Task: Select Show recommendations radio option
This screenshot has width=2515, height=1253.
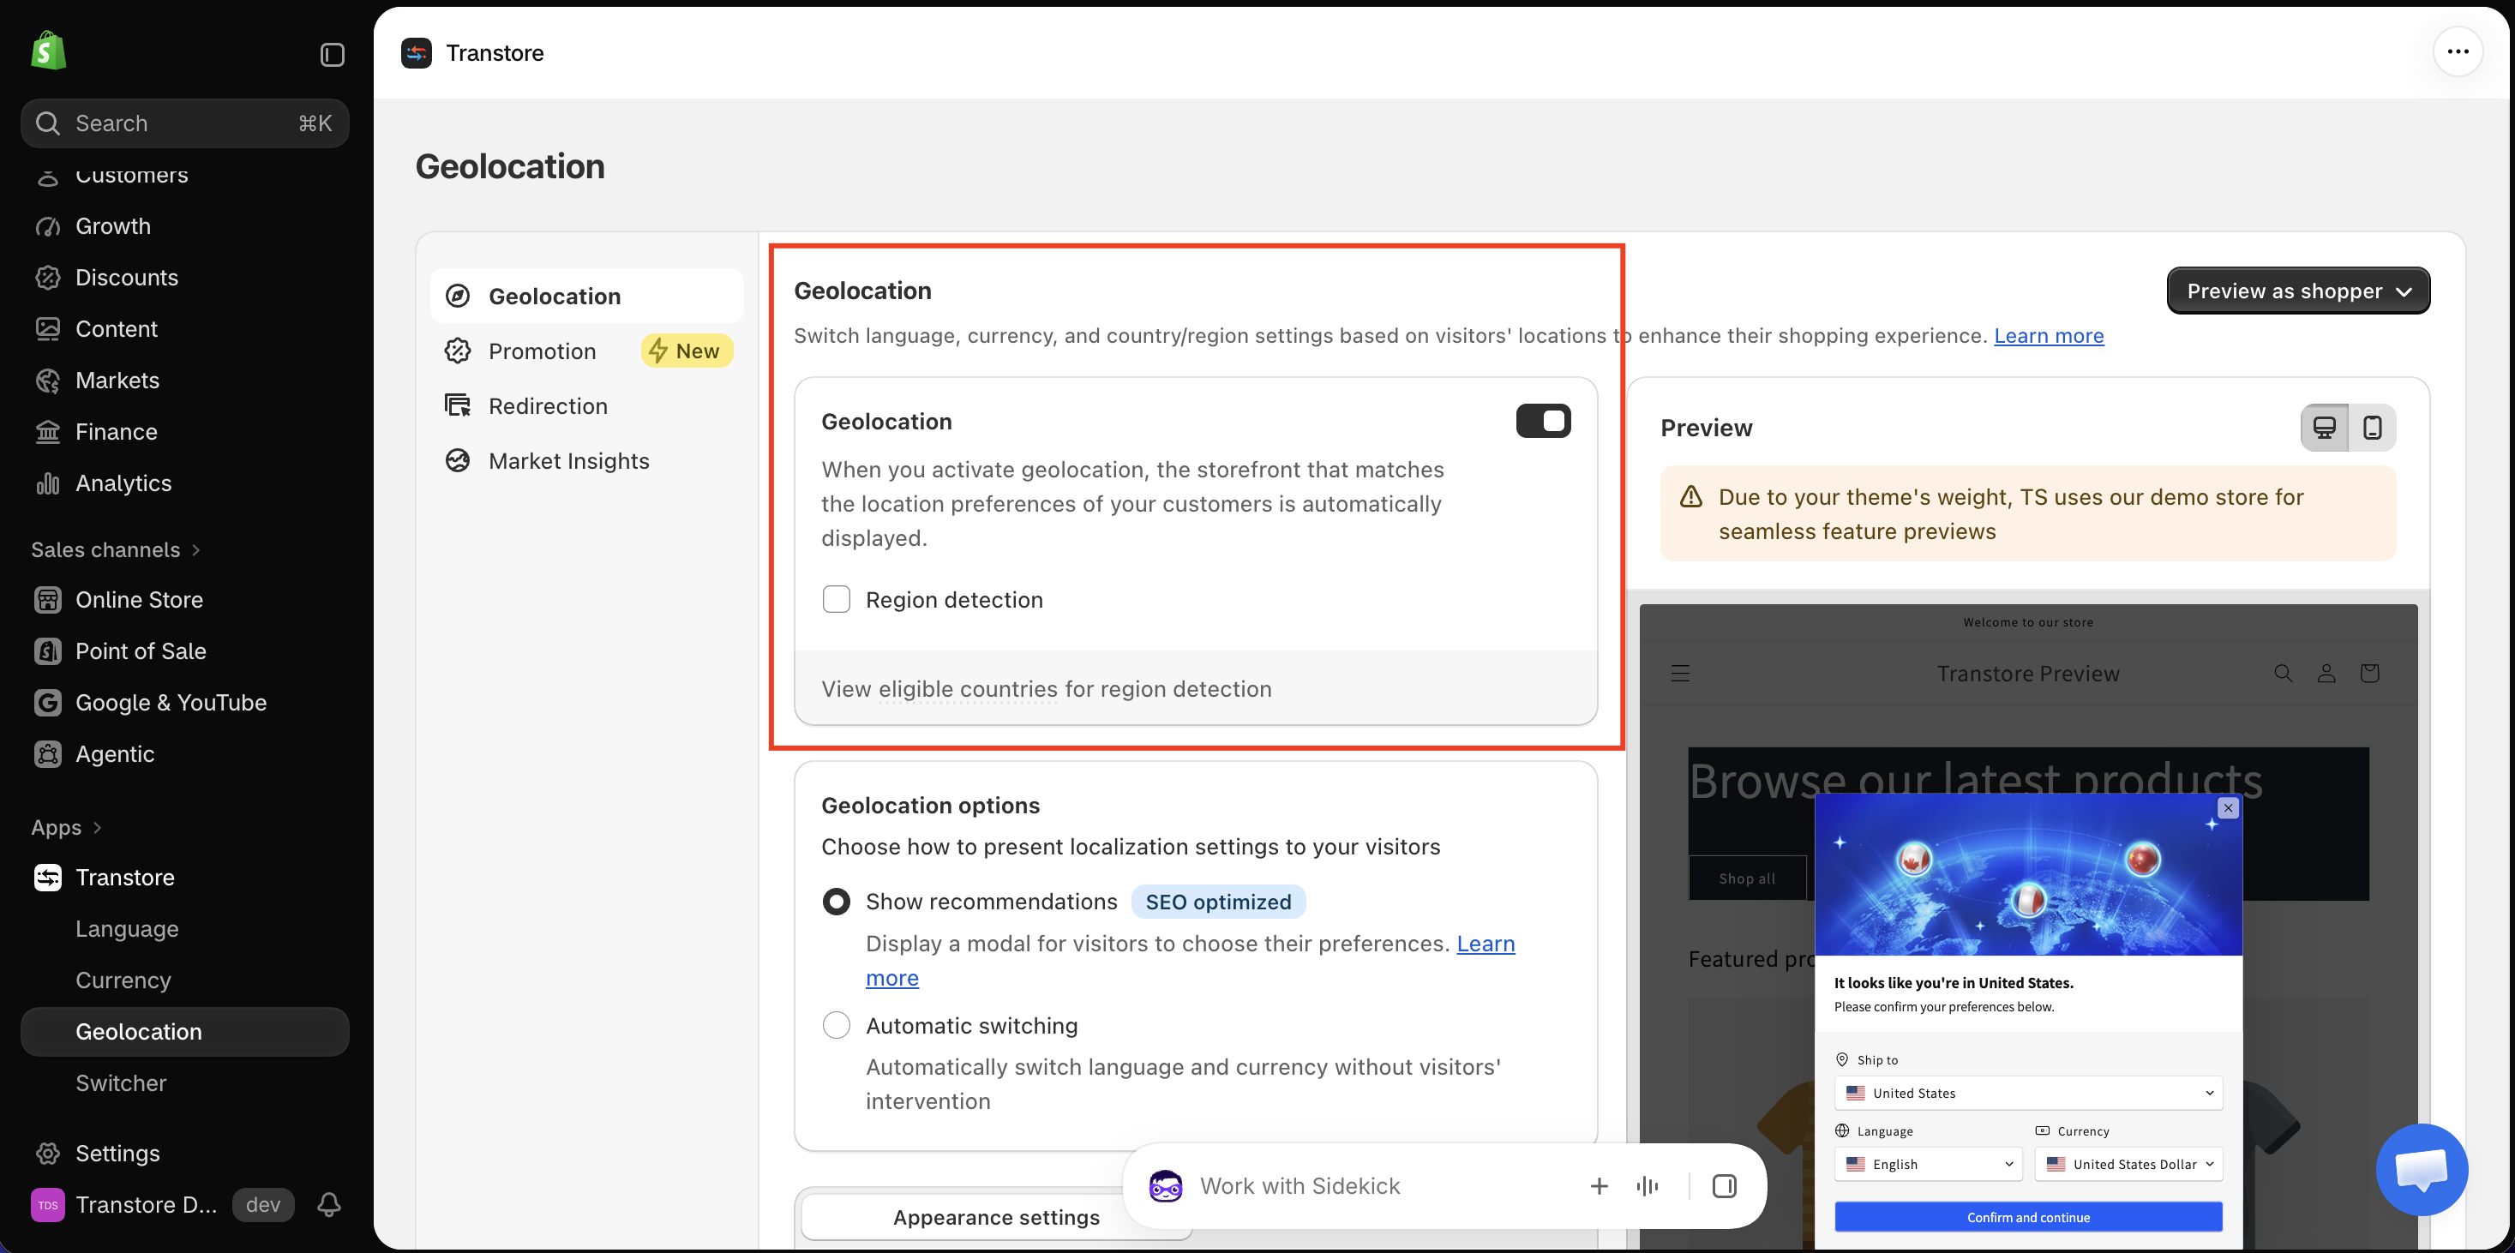Action: coord(837,902)
